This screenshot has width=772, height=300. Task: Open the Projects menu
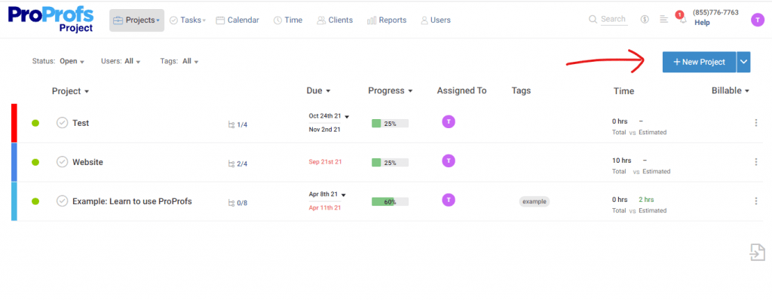tap(137, 20)
